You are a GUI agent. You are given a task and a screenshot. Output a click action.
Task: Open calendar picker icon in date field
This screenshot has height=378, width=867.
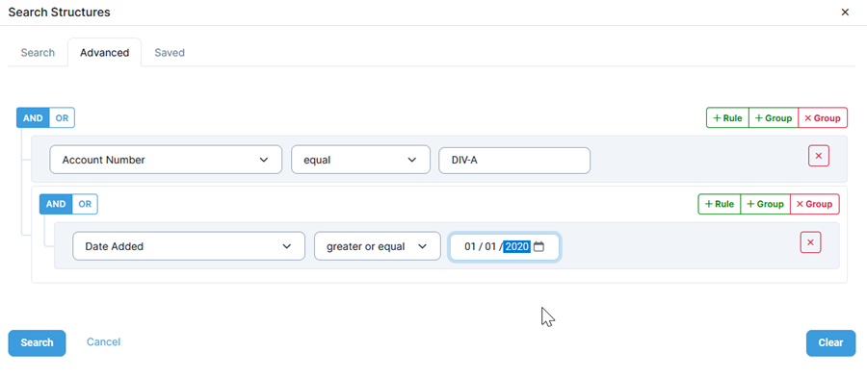point(539,246)
